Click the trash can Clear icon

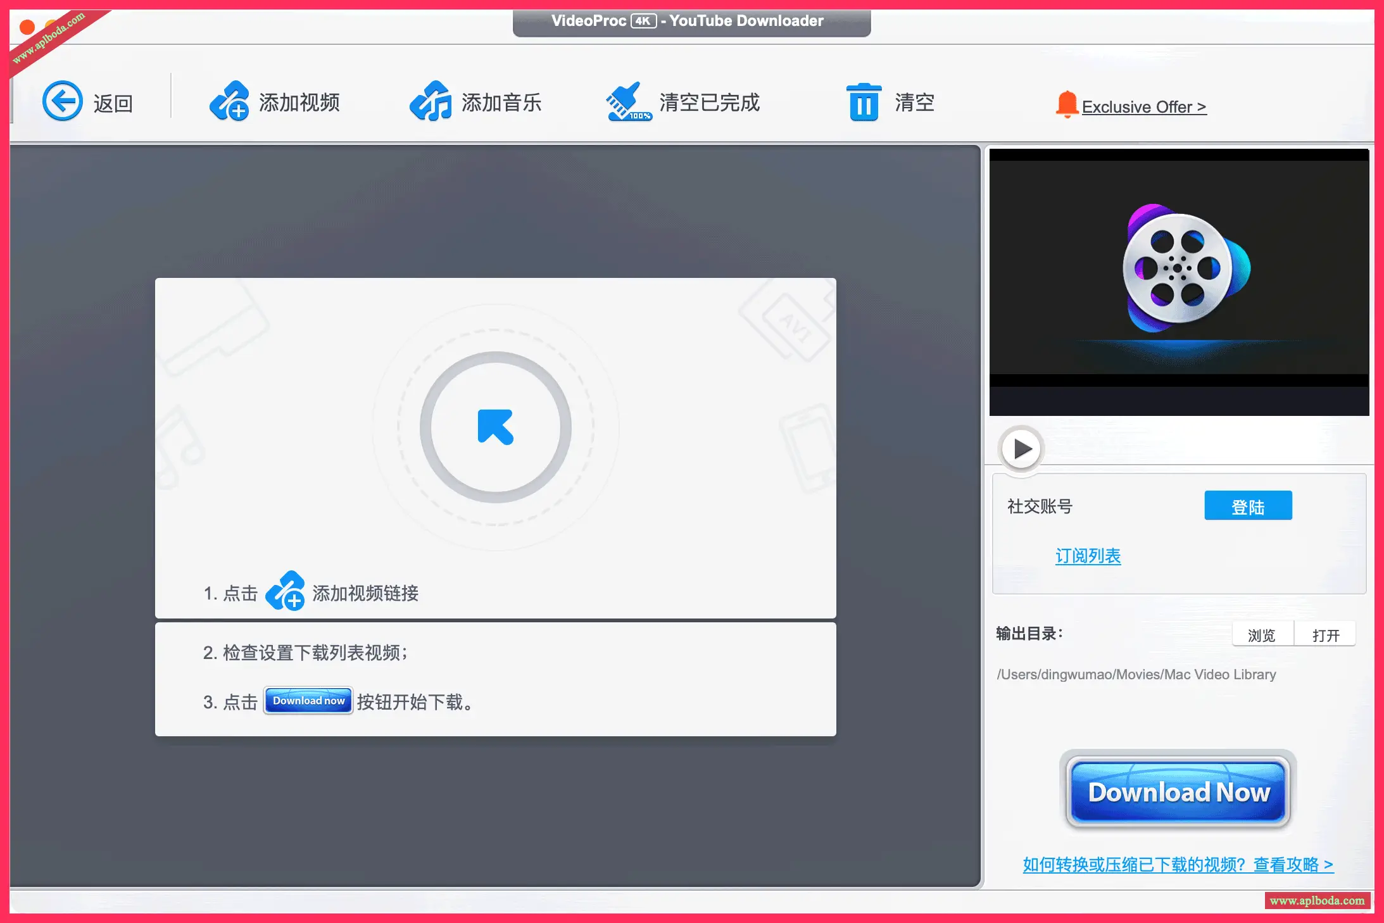click(x=864, y=101)
